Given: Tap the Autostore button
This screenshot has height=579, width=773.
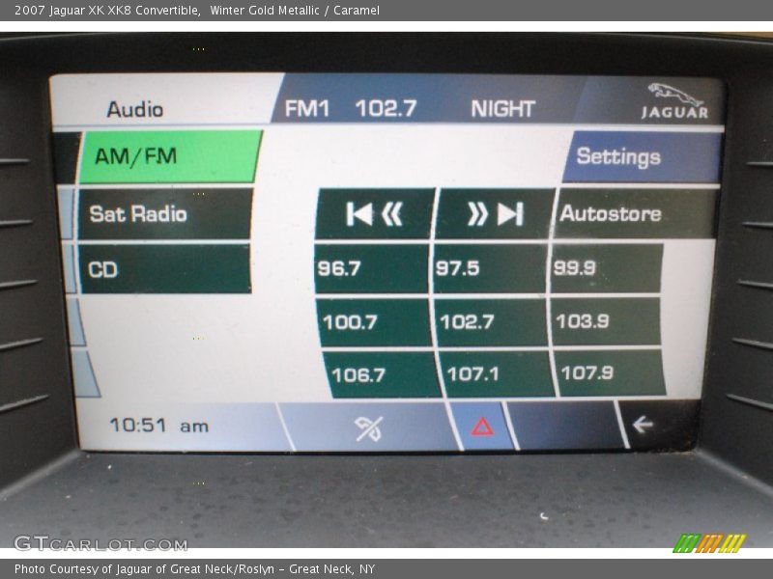Looking at the screenshot, I should pos(635,213).
